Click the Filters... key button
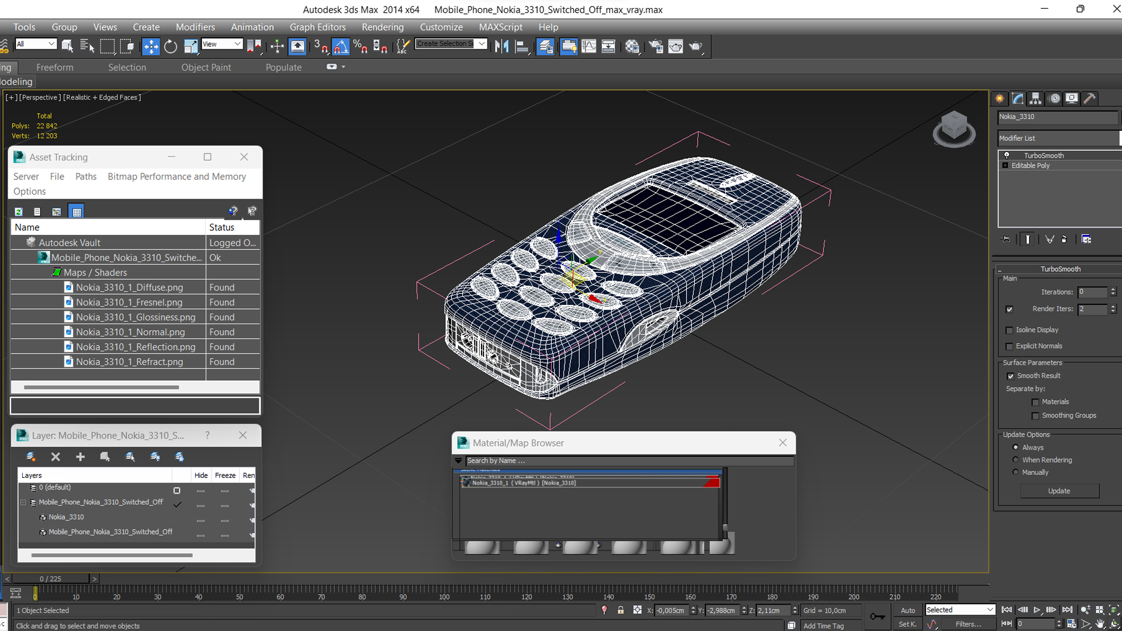 (968, 624)
